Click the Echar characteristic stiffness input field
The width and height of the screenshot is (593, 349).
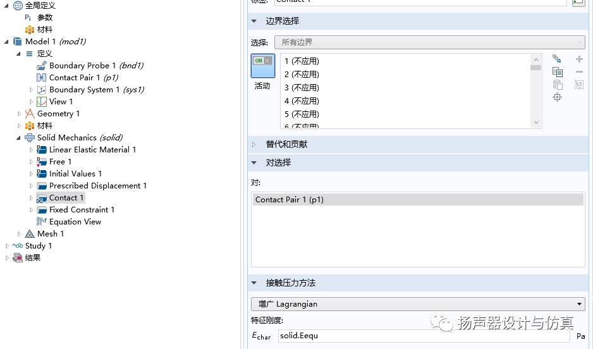pyautogui.click(x=424, y=336)
